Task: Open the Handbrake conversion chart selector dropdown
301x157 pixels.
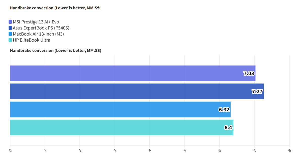Action: (55, 8)
